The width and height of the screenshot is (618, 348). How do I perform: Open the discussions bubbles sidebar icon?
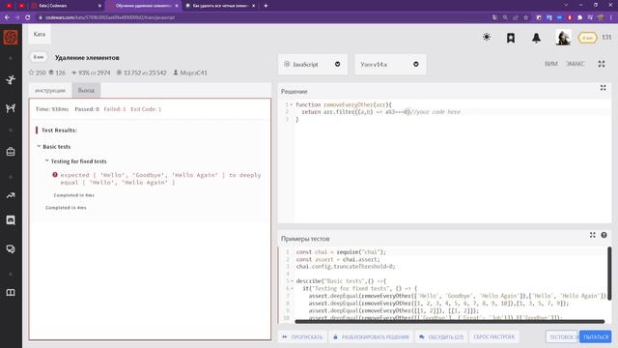click(x=11, y=249)
